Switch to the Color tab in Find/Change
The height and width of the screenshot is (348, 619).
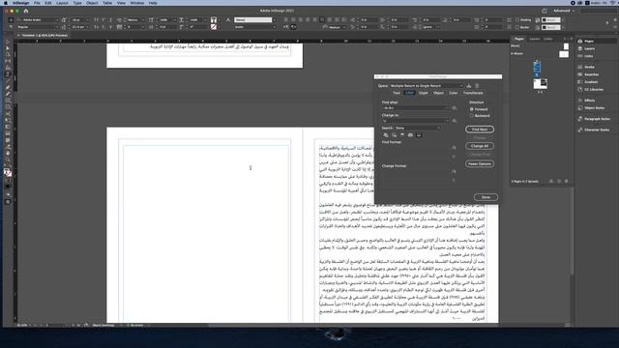(453, 93)
